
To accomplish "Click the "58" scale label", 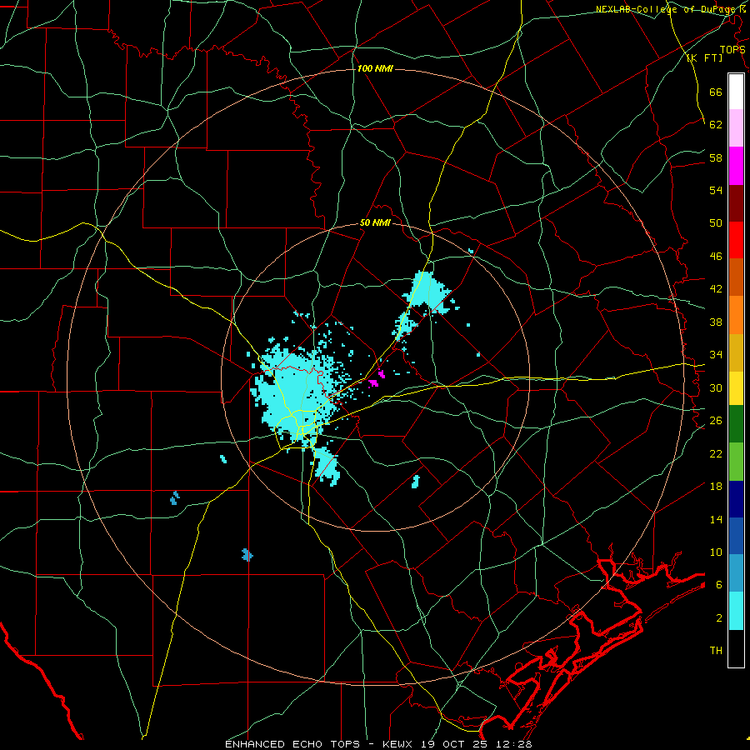I will click(x=716, y=157).
